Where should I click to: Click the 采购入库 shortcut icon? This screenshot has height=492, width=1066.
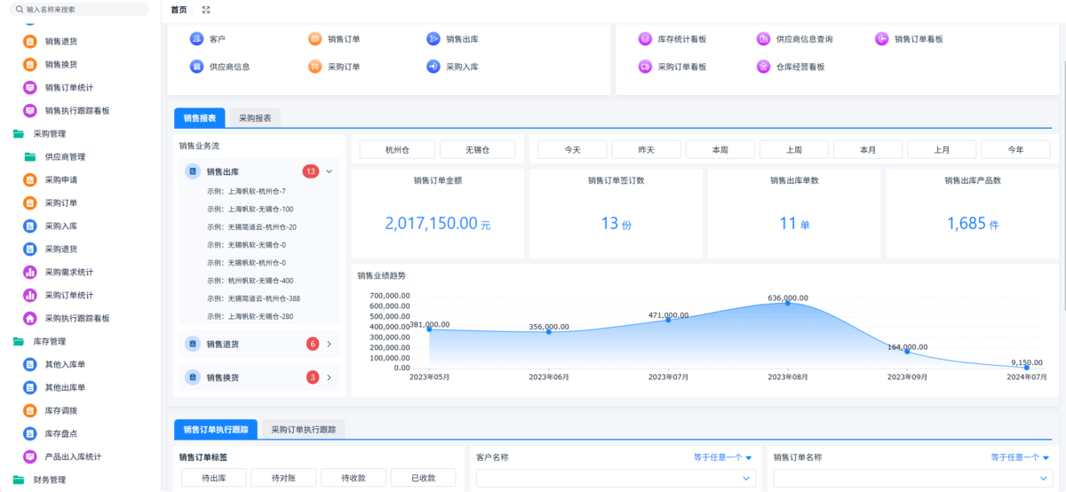[x=433, y=67]
